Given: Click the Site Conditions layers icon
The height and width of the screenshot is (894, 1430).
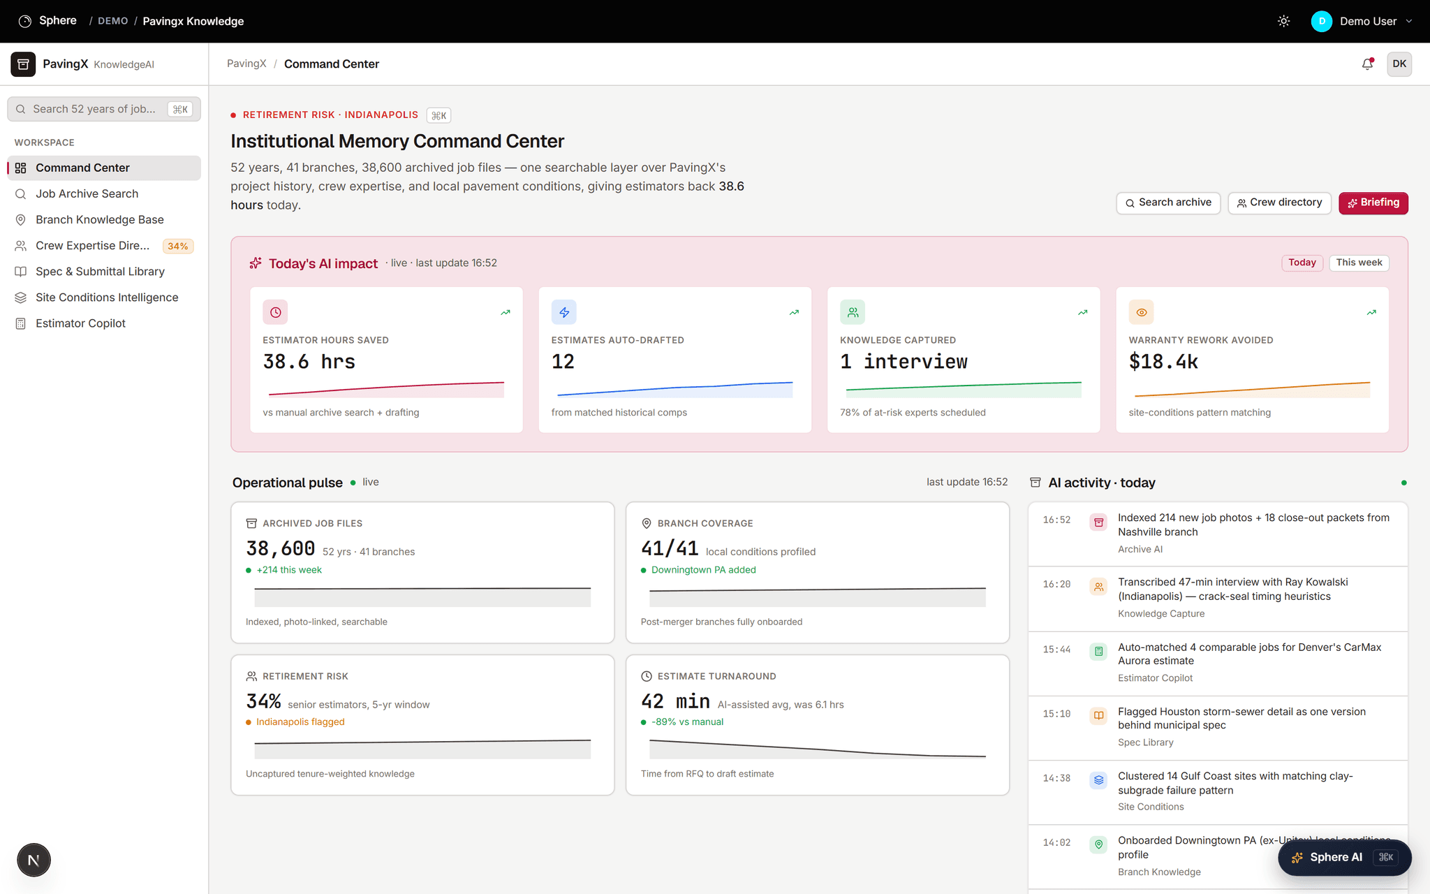Looking at the screenshot, I should click(21, 297).
